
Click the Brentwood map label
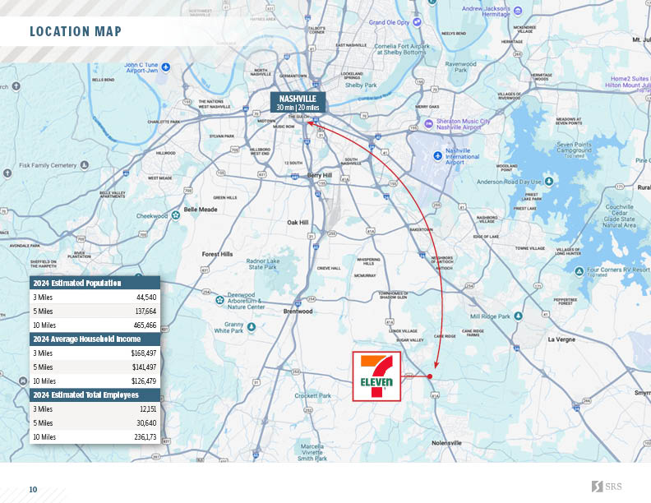[x=298, y=311]
